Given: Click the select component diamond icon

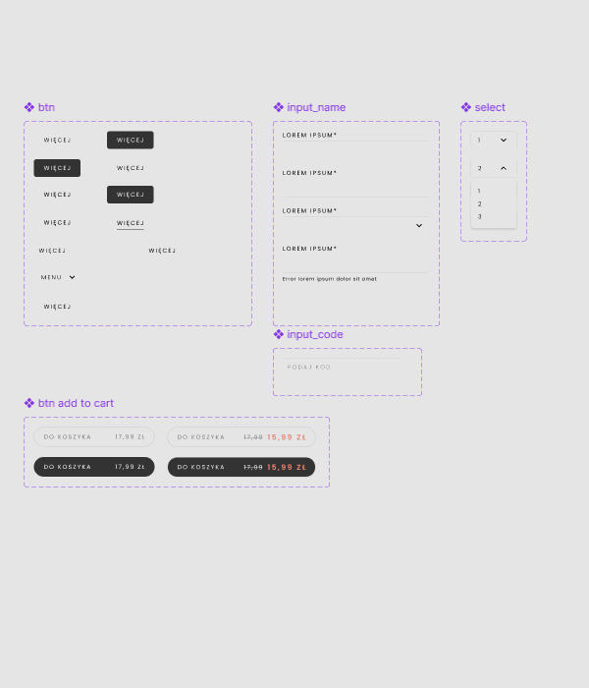Looking at the screenshot, I should 466,107.
